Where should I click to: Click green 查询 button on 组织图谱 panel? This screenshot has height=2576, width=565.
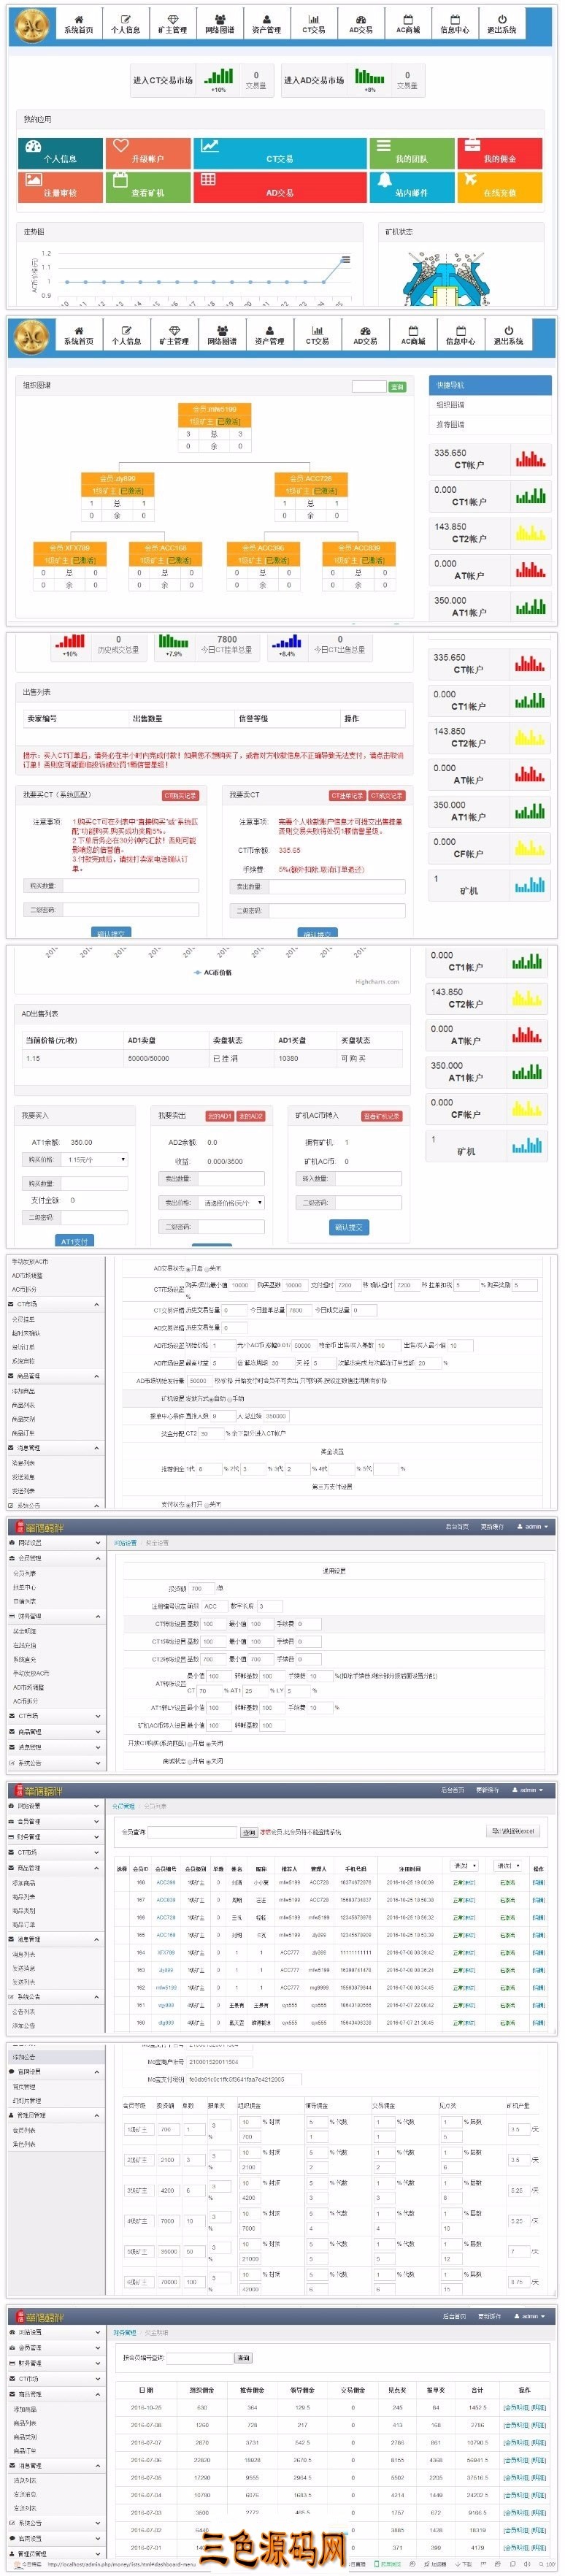coord(398,387)
